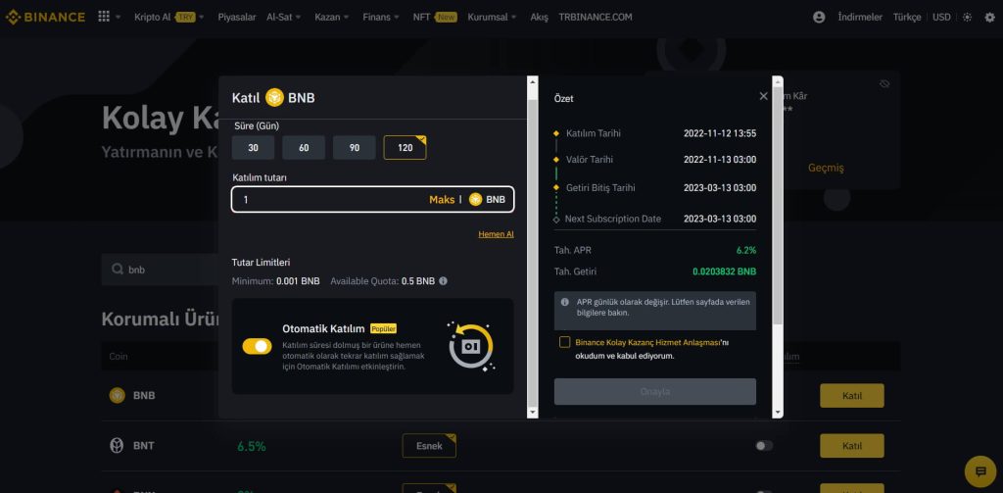Expand the Kurumsal menu
This screenshot has width=1003, height=493.
coord(492,18)
